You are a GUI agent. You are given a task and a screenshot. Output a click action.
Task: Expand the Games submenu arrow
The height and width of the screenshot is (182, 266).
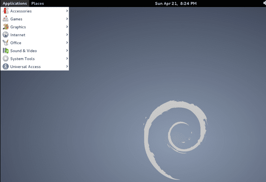point(67,19)
